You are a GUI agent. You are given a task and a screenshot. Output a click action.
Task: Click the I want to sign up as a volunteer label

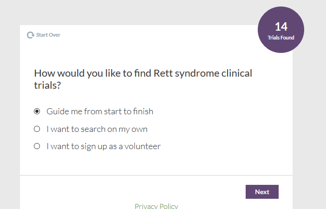(x=104, y=146)
